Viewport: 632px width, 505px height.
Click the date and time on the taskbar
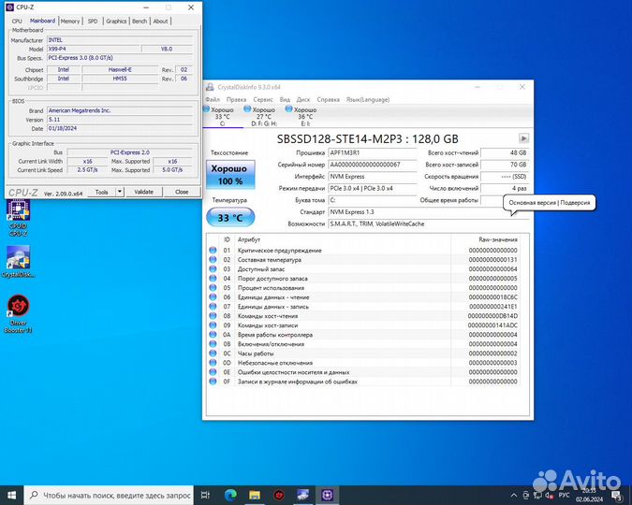589,496
